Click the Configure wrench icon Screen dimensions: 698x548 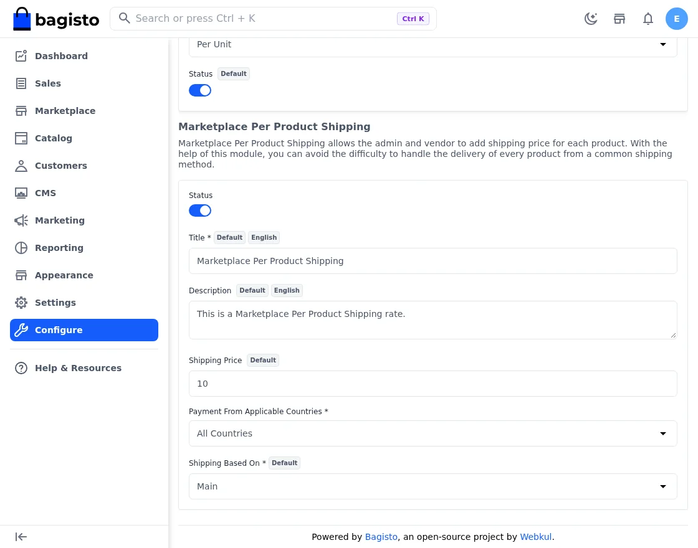21,330
